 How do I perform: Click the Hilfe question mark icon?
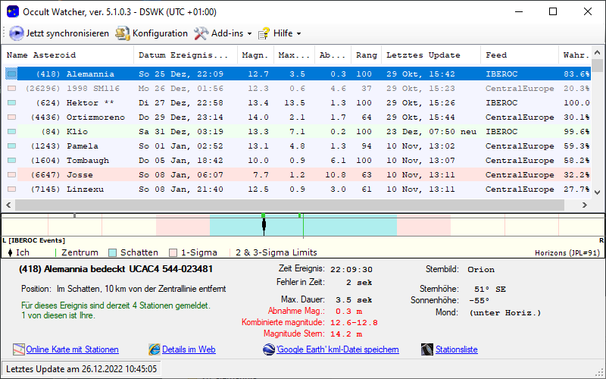point(264,33)
